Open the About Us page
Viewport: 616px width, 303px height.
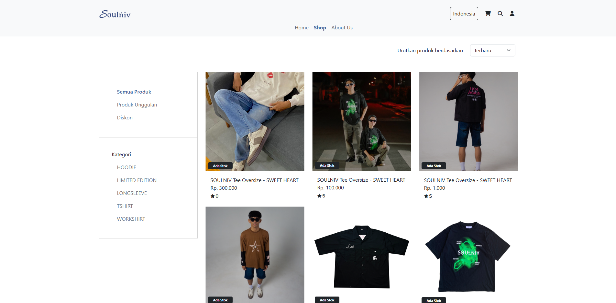[x=342, y=28]
